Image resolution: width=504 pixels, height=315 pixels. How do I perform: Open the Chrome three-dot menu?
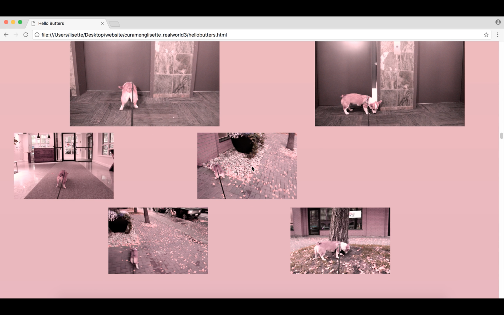click(x=498, y=35)
